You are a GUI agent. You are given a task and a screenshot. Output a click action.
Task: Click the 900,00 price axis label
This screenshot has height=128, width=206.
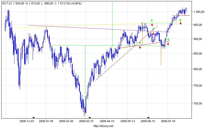[x=198, y=39]
